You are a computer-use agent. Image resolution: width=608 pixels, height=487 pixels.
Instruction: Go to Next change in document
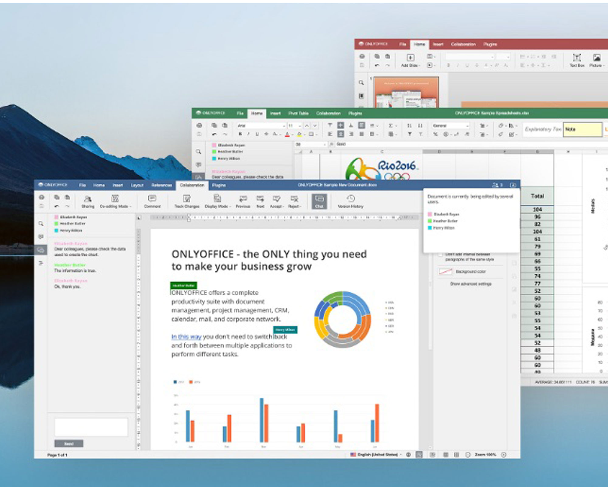[260, 202]
